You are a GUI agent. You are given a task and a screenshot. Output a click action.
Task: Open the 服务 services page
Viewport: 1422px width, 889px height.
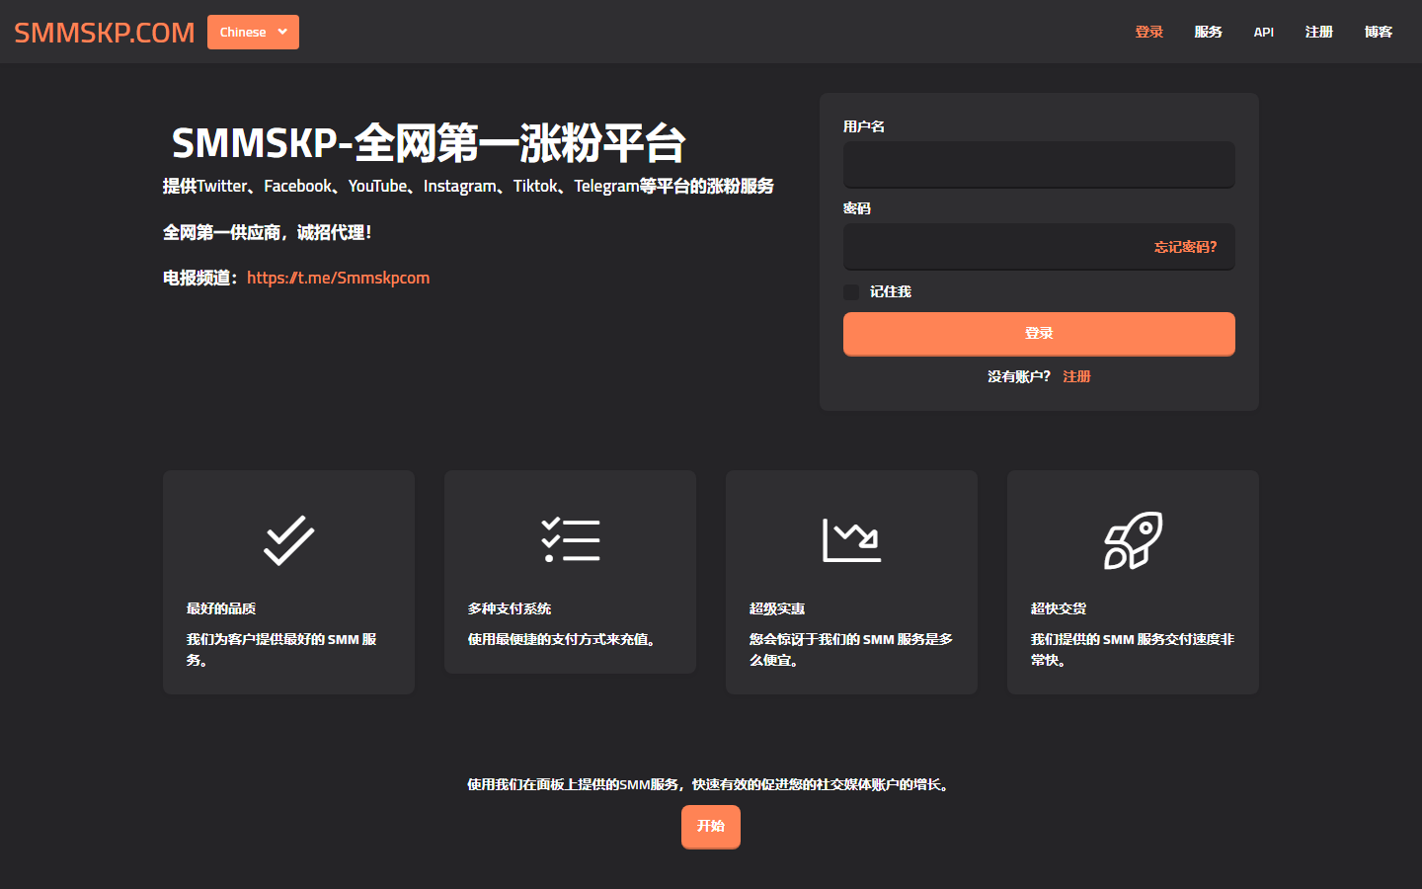point(1208,31)
